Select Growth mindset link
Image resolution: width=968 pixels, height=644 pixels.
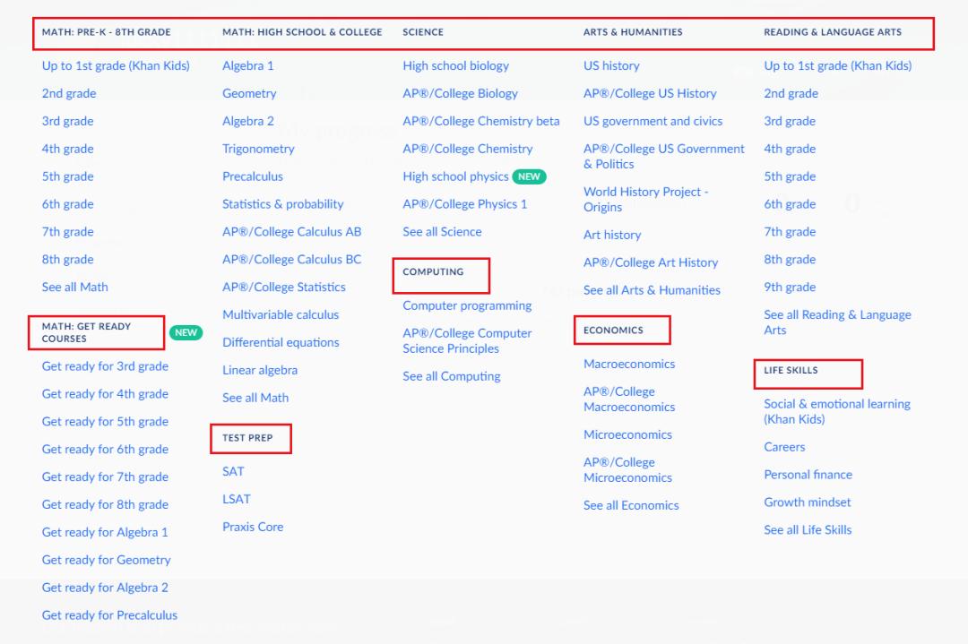pos(808,502)
